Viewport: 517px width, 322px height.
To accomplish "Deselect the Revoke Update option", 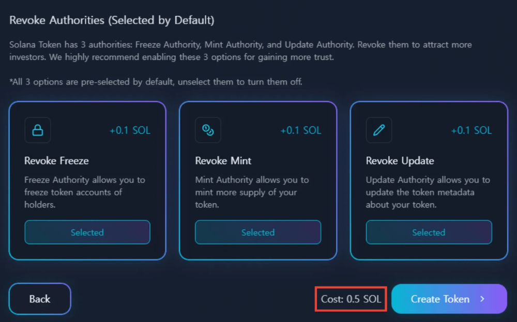I will pos(429,232).
